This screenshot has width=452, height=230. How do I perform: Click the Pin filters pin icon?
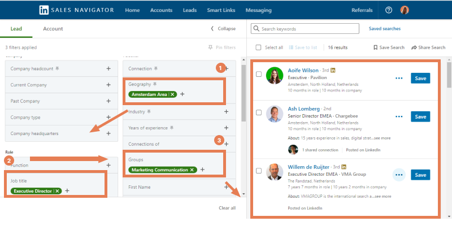tap(210, 47)
